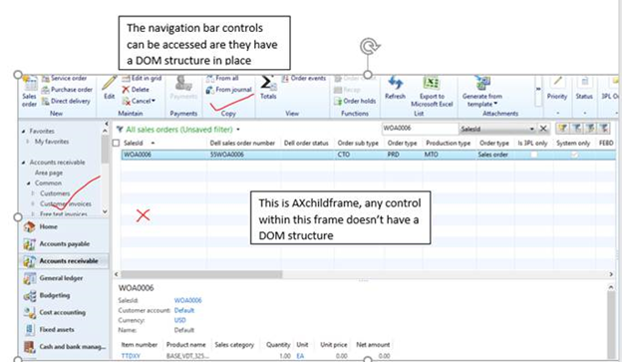The width and height of the screenshot is (622, 362).
Task: Toggle Is 3PL only checkbox in WOA0006 row
Action: pyautogui.click(x=534, y=155)
